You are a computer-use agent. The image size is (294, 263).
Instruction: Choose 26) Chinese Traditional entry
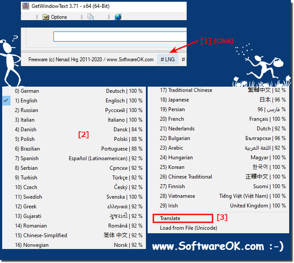click(219, 177)
